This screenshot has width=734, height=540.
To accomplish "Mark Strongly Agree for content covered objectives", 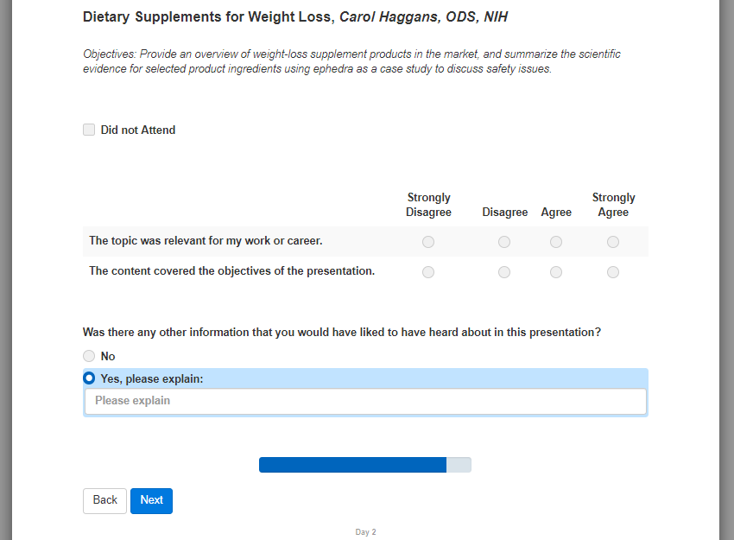I will pos(613,272).
